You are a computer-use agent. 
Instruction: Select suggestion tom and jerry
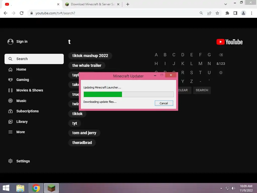tap(84, 133)
